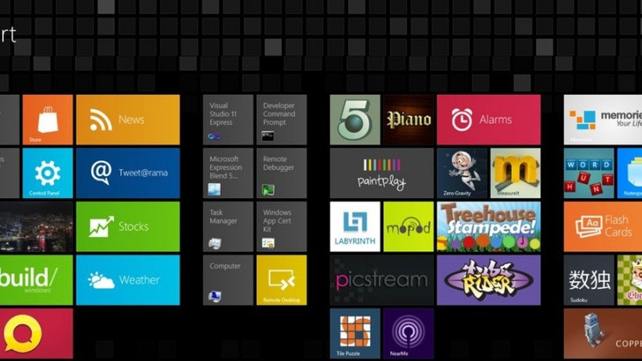Screen dimensions: 642x361
Task: Open the Stocks tile
Action: click(128, 227)
